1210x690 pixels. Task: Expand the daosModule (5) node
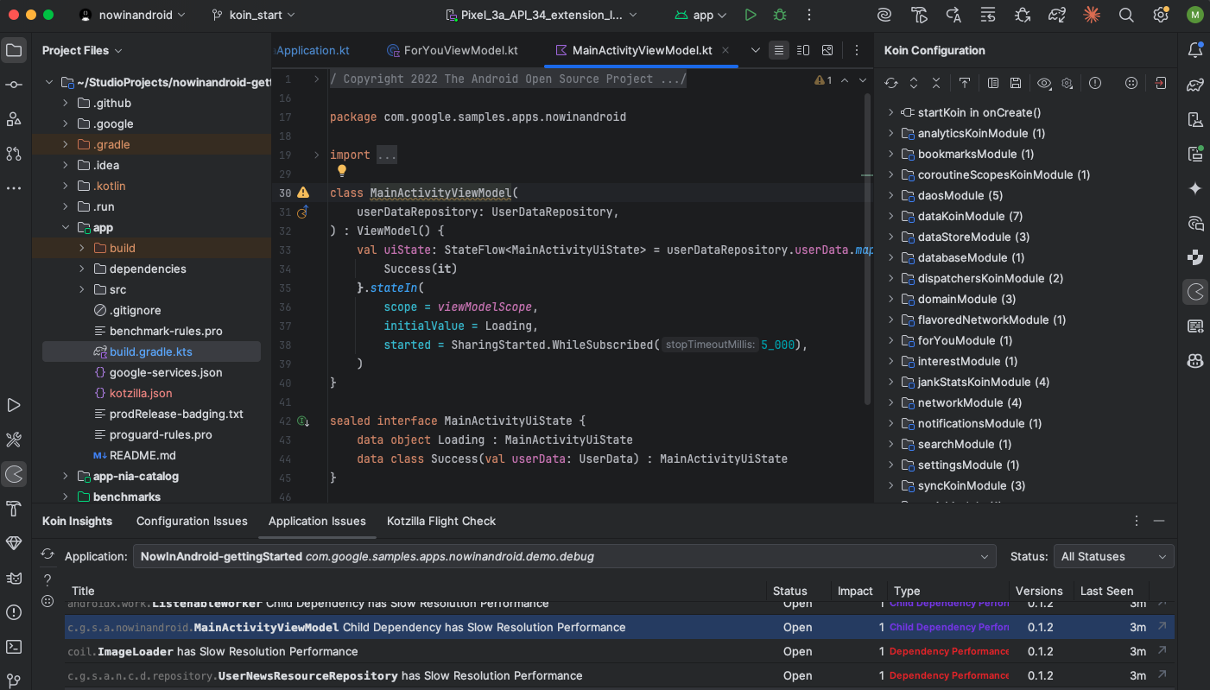coord(890,195)
